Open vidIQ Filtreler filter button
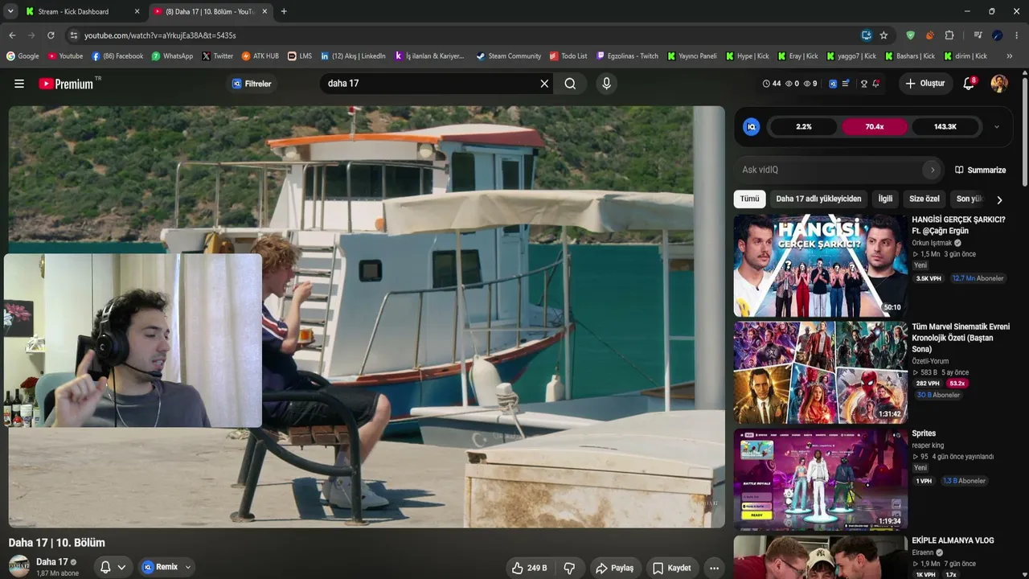The width and height of the screenshot is (1029, 579). [x=252, y=84]
